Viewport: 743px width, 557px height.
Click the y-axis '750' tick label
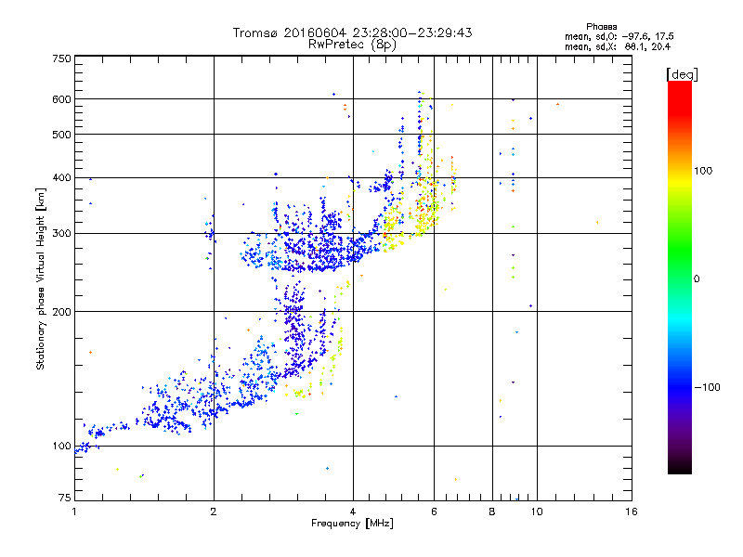tap(61, 58)
